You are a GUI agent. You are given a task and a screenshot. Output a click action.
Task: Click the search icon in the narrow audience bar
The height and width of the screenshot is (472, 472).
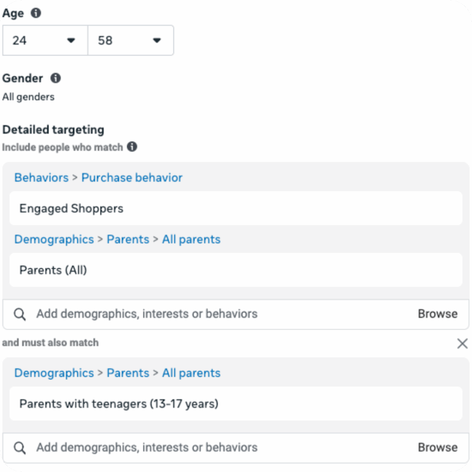point(19,447)
